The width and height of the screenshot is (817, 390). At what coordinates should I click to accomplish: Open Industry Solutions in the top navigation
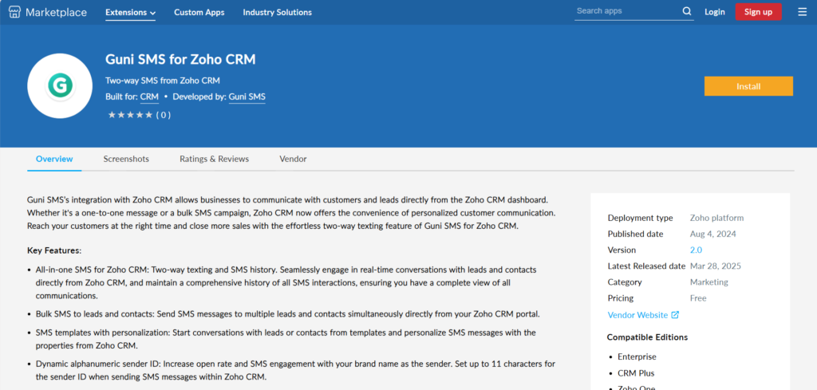coord(277,13)
